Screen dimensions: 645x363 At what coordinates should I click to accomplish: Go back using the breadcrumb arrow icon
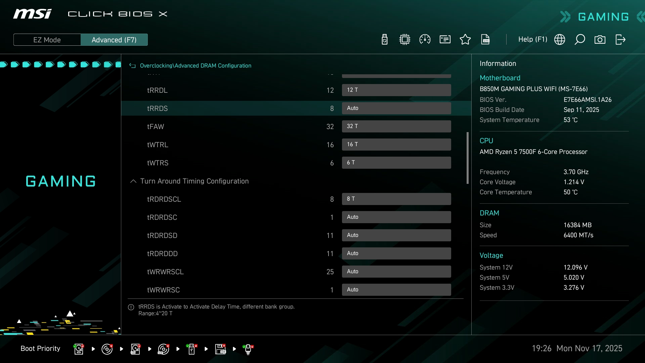point(132,66)
